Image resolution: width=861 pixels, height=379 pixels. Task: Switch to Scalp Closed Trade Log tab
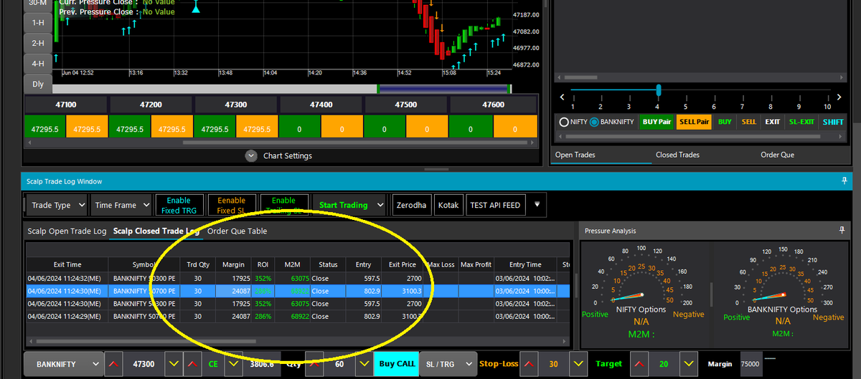click(x=156, y=231)
